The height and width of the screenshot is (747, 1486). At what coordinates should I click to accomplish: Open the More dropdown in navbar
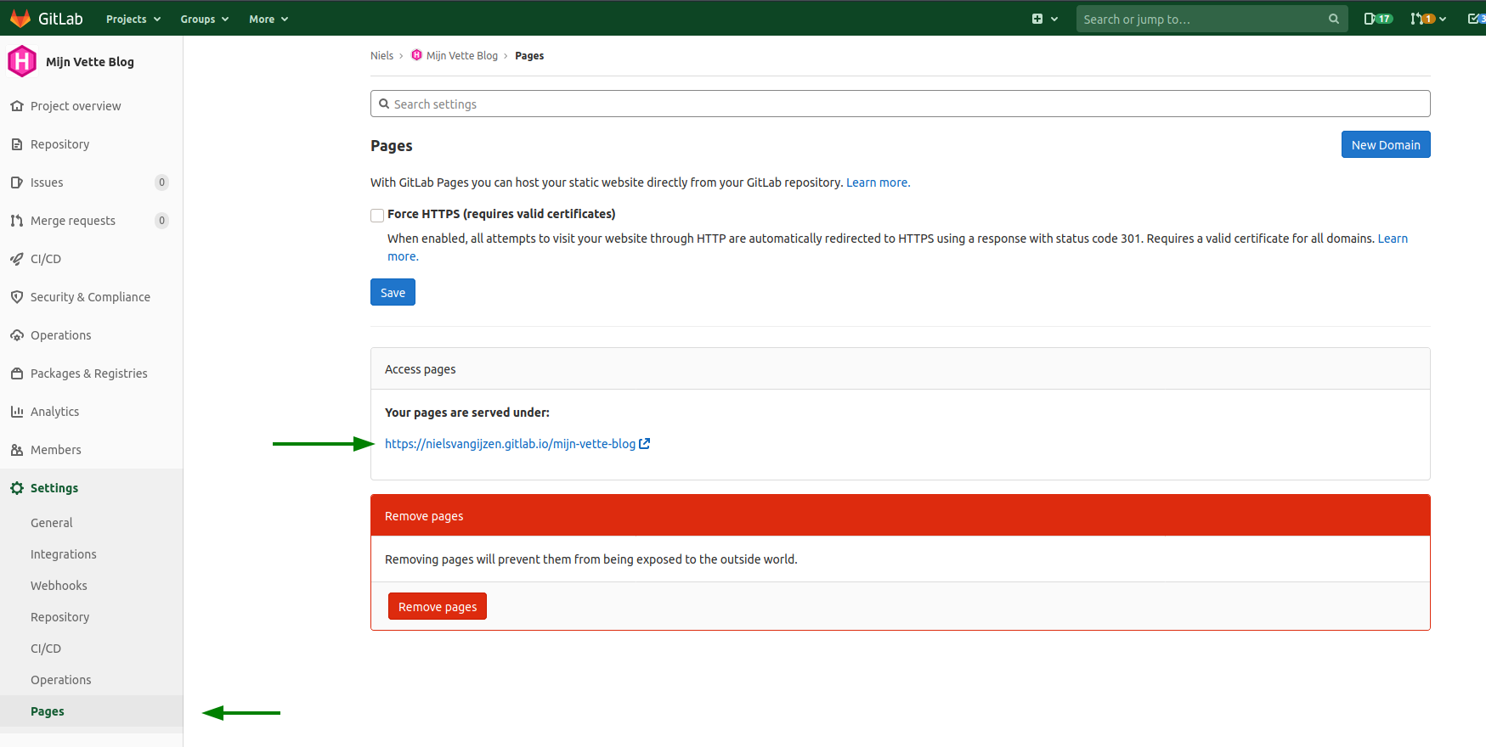(x=268, y=19)
